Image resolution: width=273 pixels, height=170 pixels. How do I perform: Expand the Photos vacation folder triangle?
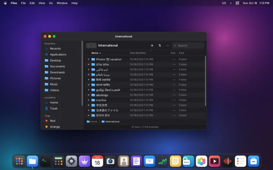click(x=88, y=59)
